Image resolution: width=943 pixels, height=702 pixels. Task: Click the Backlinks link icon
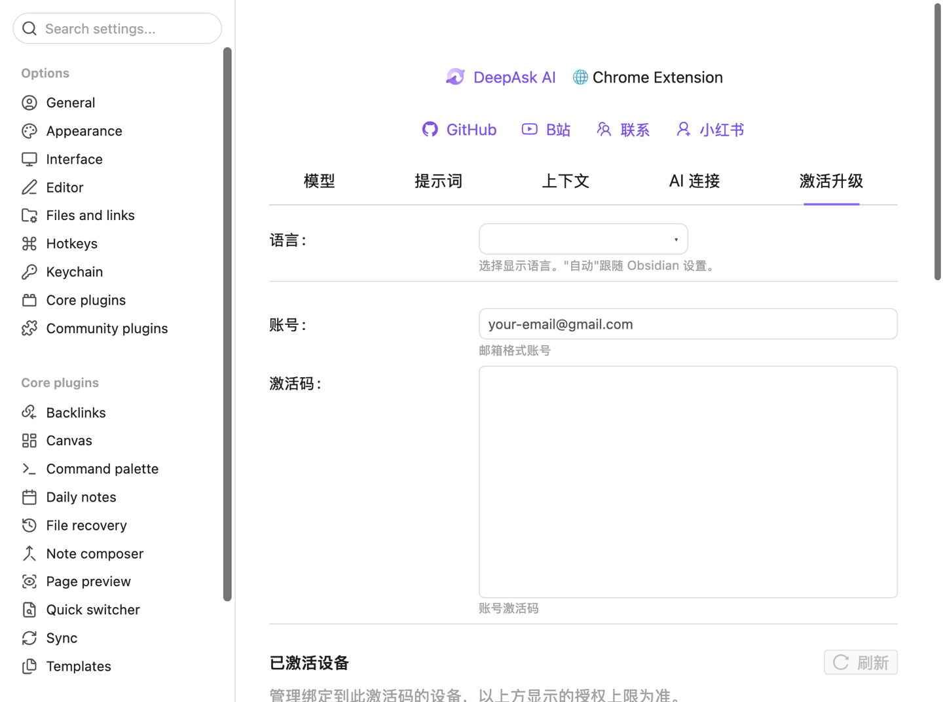click(29, 413)
